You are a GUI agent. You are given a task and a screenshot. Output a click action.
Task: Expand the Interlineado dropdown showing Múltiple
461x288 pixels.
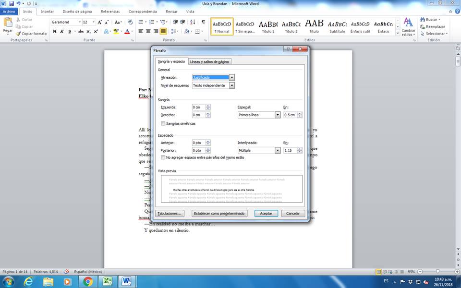pos(278,150)
